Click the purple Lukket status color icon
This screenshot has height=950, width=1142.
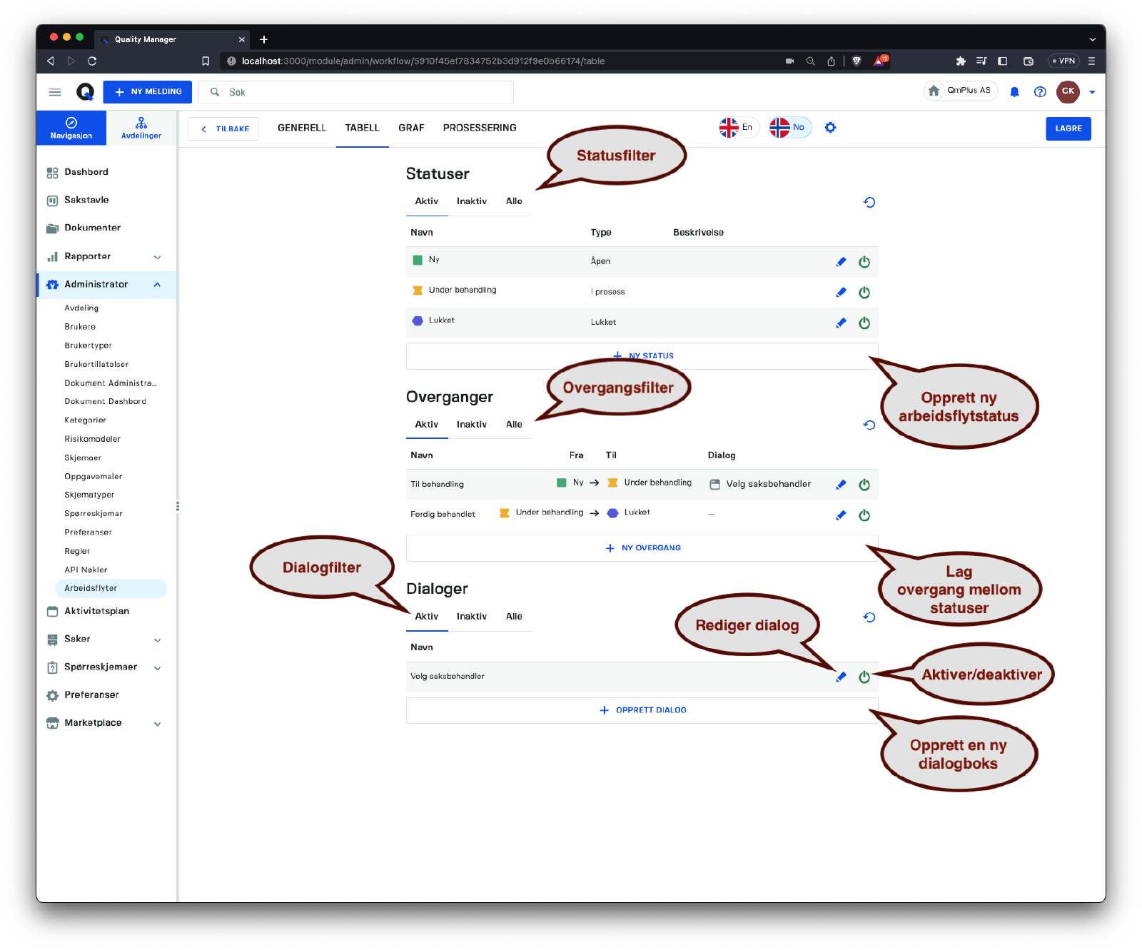(418, 321)
